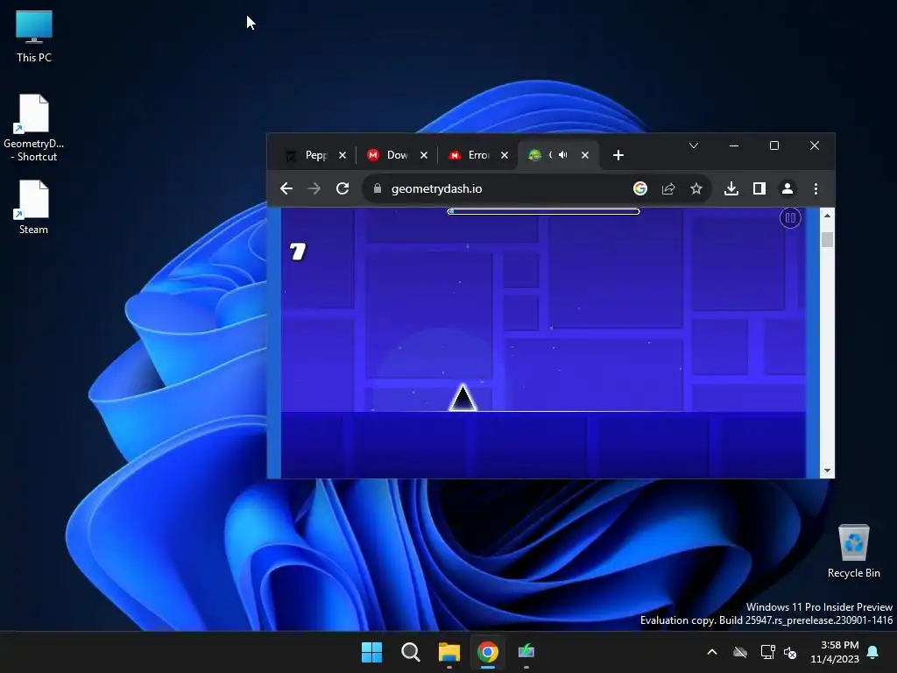
Task: Open a new Chrome tab
Action: tap(618, 155)
